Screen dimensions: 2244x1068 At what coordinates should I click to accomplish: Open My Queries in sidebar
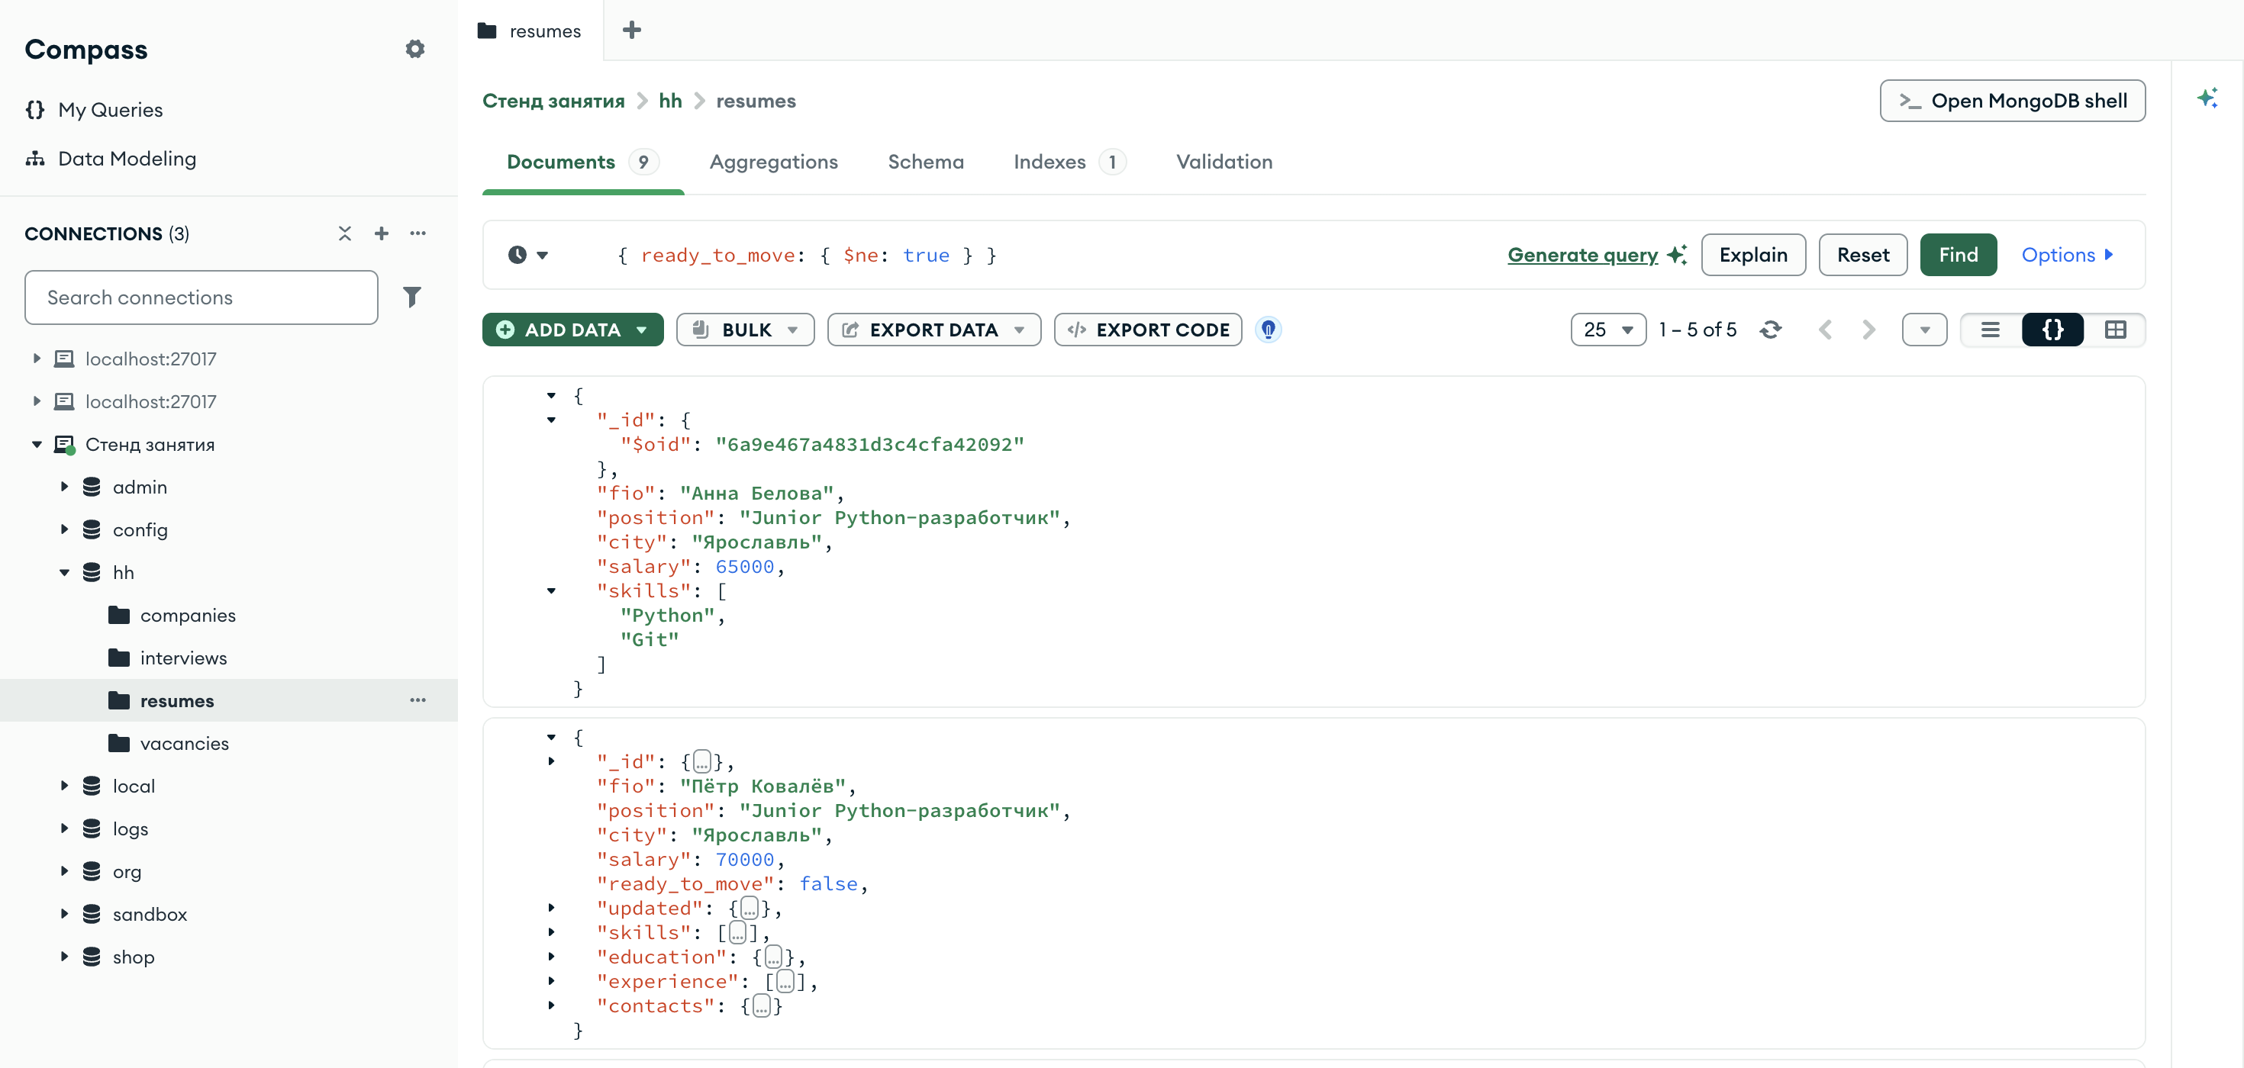click(110, 110)
